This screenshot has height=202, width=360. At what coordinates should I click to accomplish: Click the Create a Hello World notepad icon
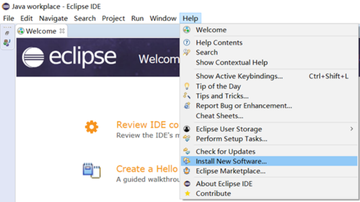[91, 170]
